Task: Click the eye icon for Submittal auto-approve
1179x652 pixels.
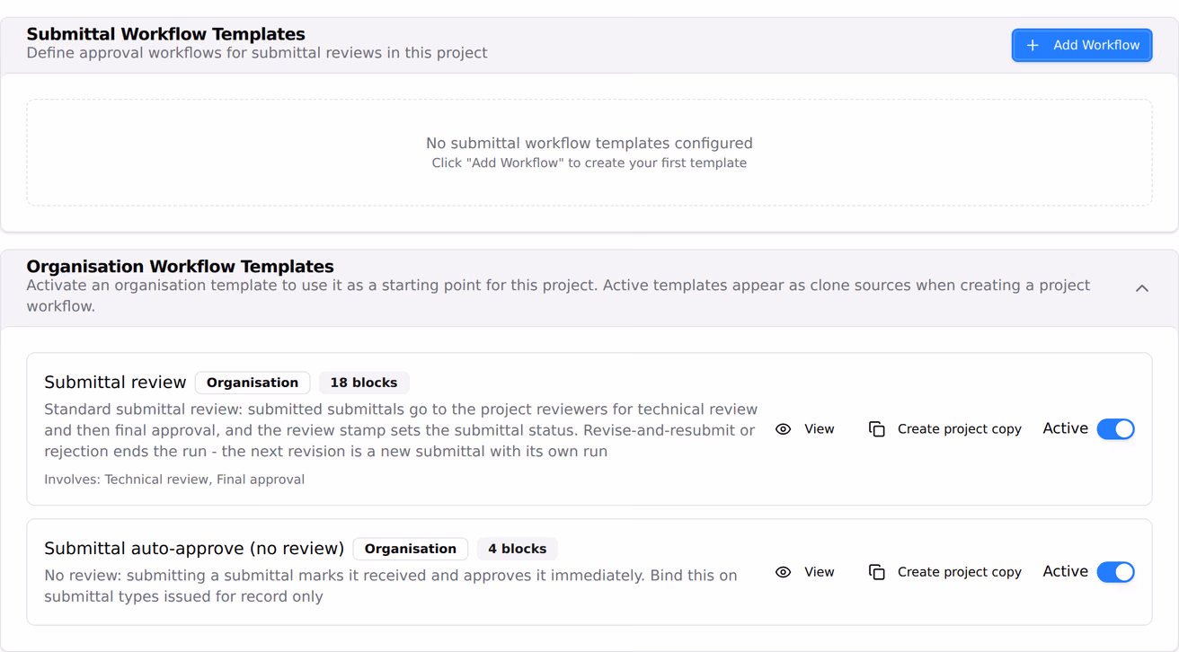Action: click(783, 572)
